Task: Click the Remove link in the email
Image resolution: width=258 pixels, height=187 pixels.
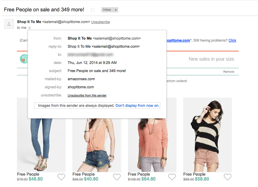Action: [x=228, y=72]
